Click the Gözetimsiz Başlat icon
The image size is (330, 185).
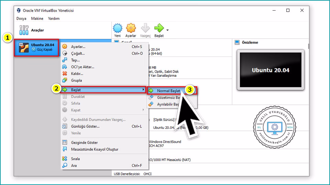coord(151,97)
